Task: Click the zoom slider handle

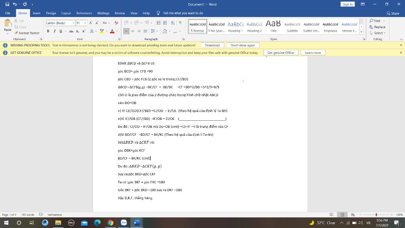Action: coord(377,215)
